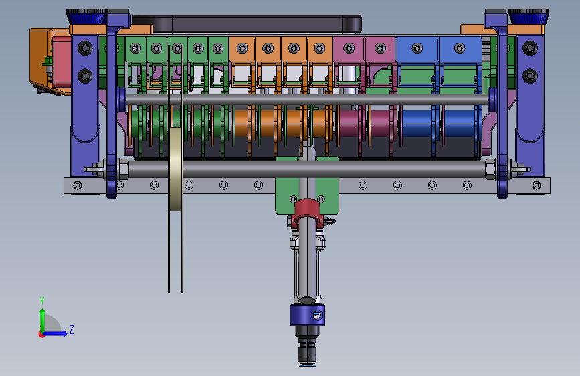Select the black fitting at cylinder bottom
The image size is (580, 376).
tap(307, 347)
